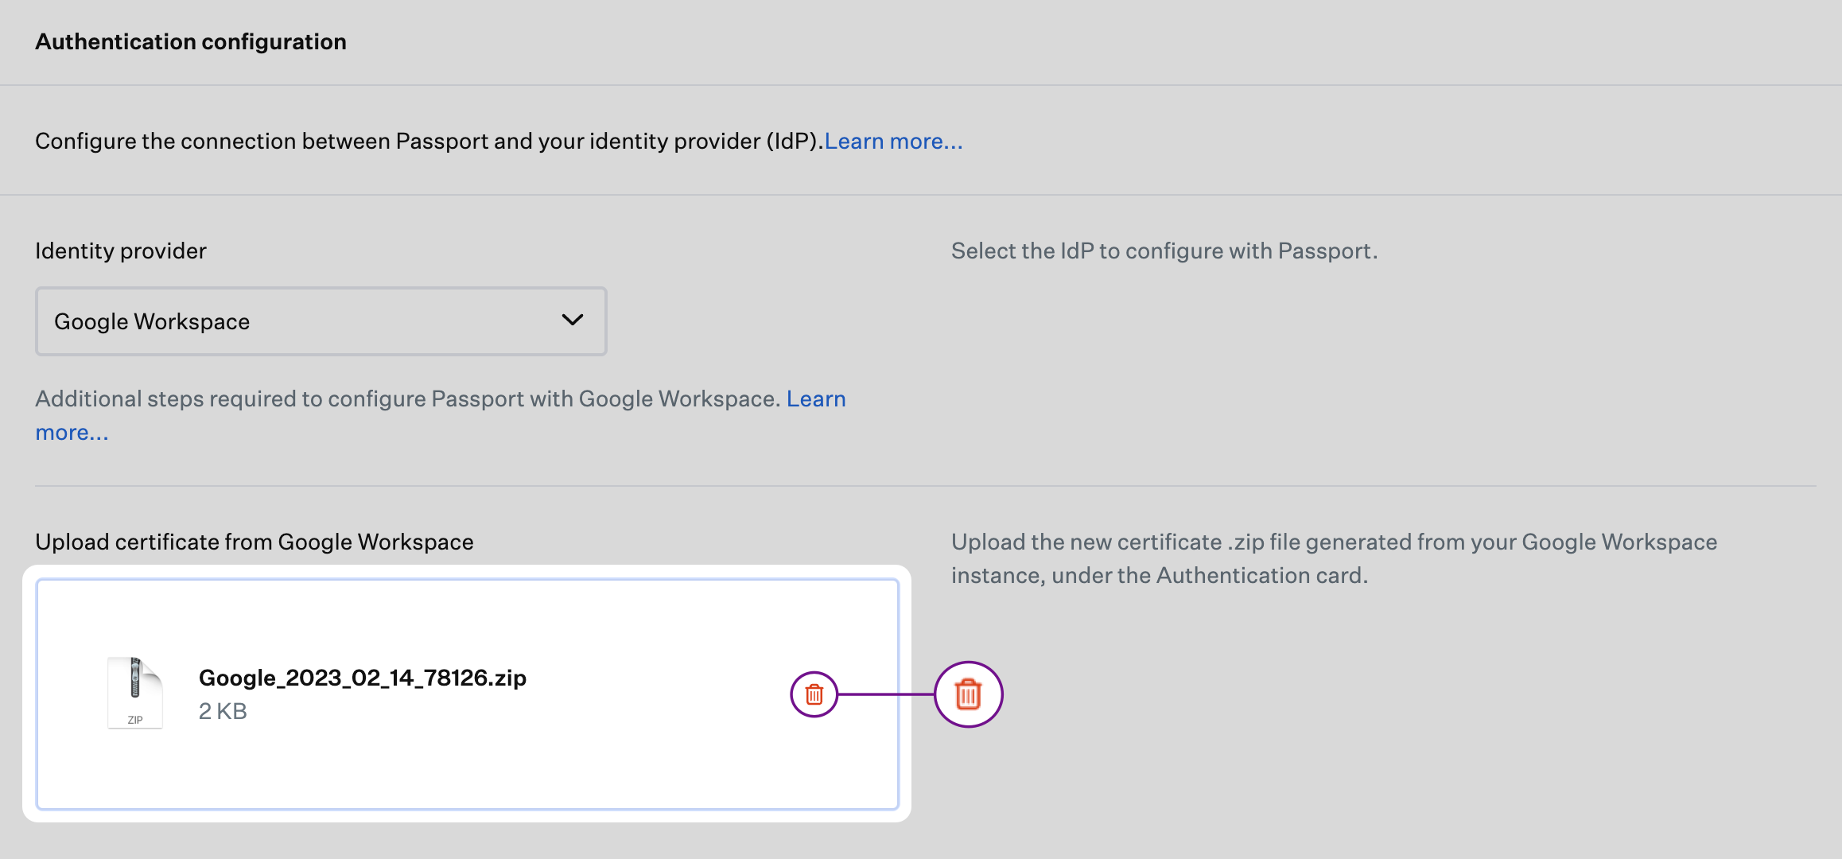Select 'Configure the connection between Passport' description
This screenshot has width=1842, height=859.
(x=429, y=141)
